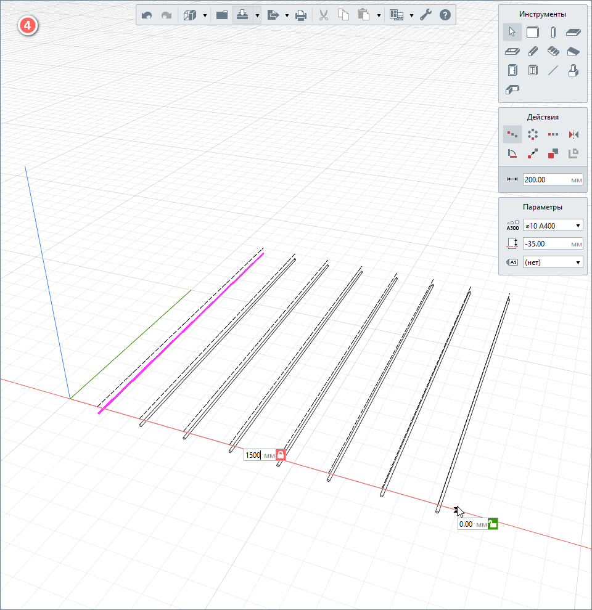
Task: Open the ⌀10 A400 rebar dropdown
Action: [553, 226]
